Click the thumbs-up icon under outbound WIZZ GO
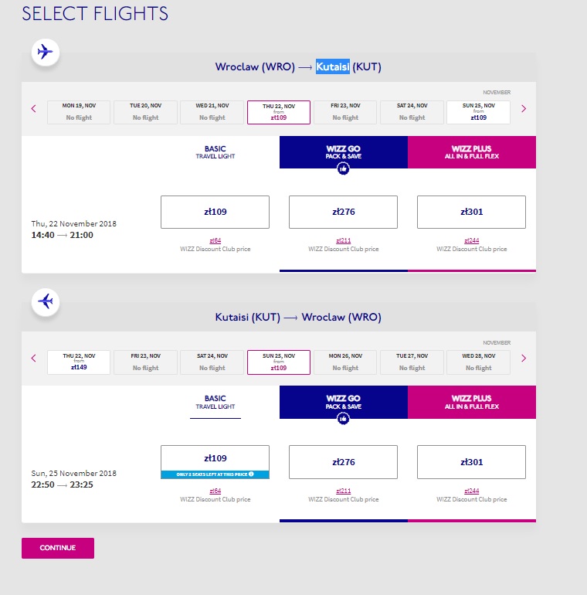Screen dimensions: 587x595 (x=343, y=168)
